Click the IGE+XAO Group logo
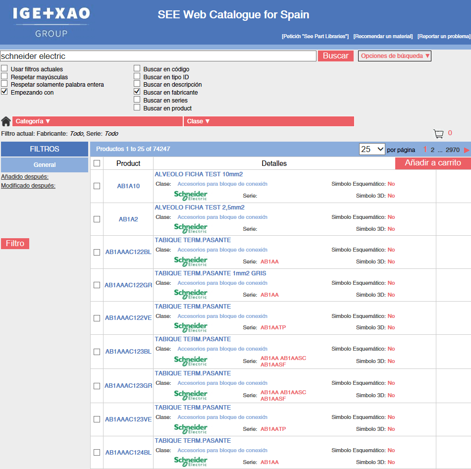This screenshot has height=469, width=471. point(51,22)
